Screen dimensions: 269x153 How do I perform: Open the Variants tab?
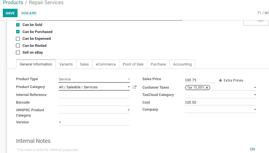click(x=66, y=64)
